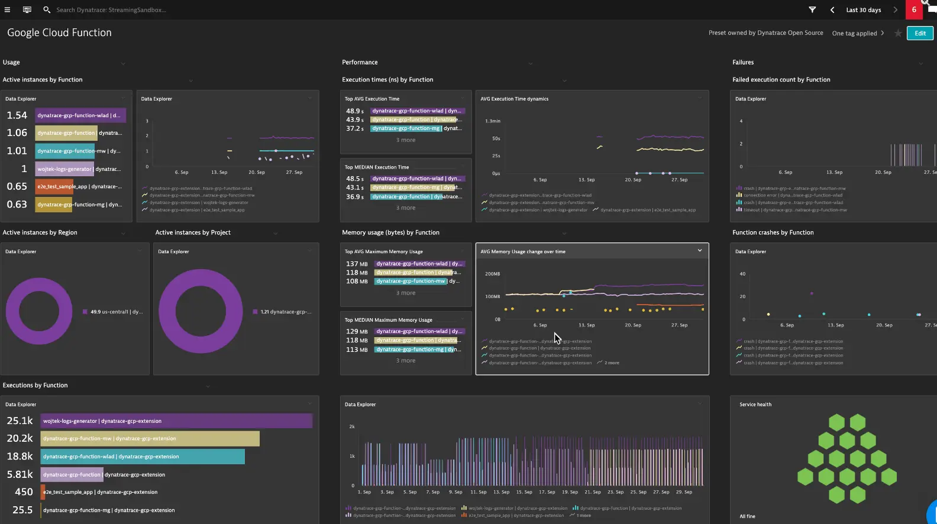Click the search magnifier icon
937x524 pixels.
[x=47, y=9]
